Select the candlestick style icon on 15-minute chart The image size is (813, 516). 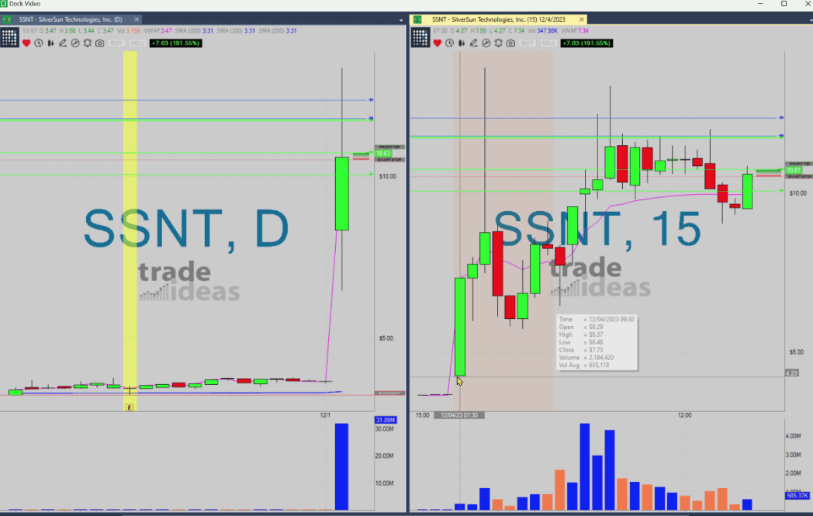click(462, 43)
